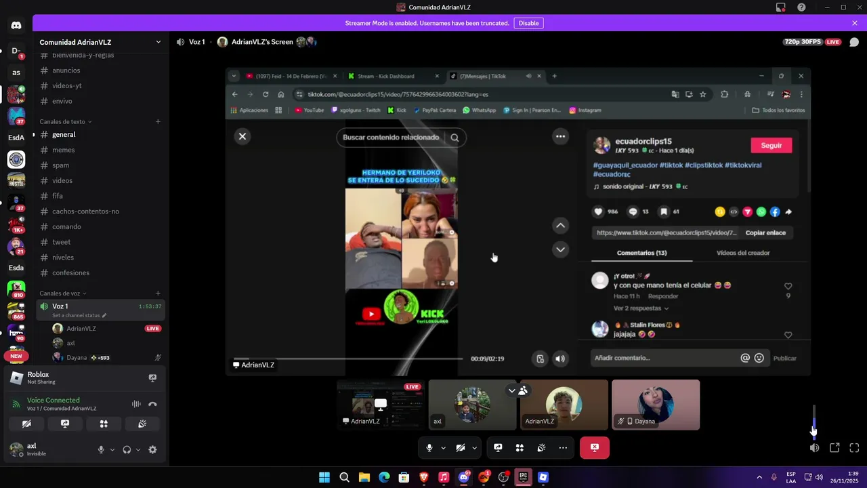Viewport: 867px width, 488px height.
Task: Open the memes text channel
Action: pos(101,150)
